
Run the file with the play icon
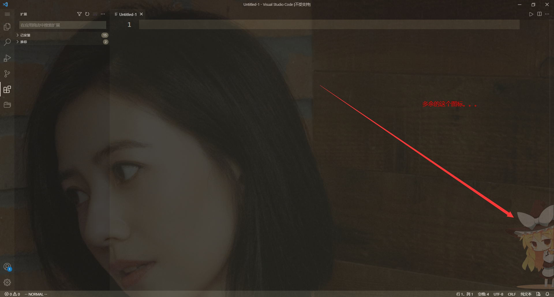coord(531,14)
